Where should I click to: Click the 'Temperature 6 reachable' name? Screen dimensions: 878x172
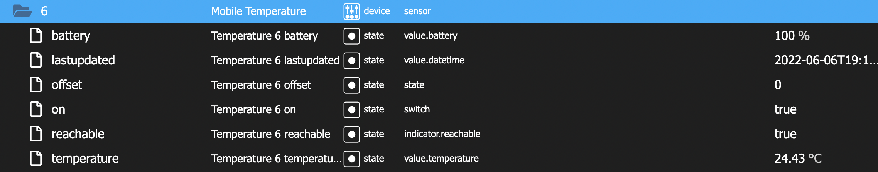tap(270, 134)
